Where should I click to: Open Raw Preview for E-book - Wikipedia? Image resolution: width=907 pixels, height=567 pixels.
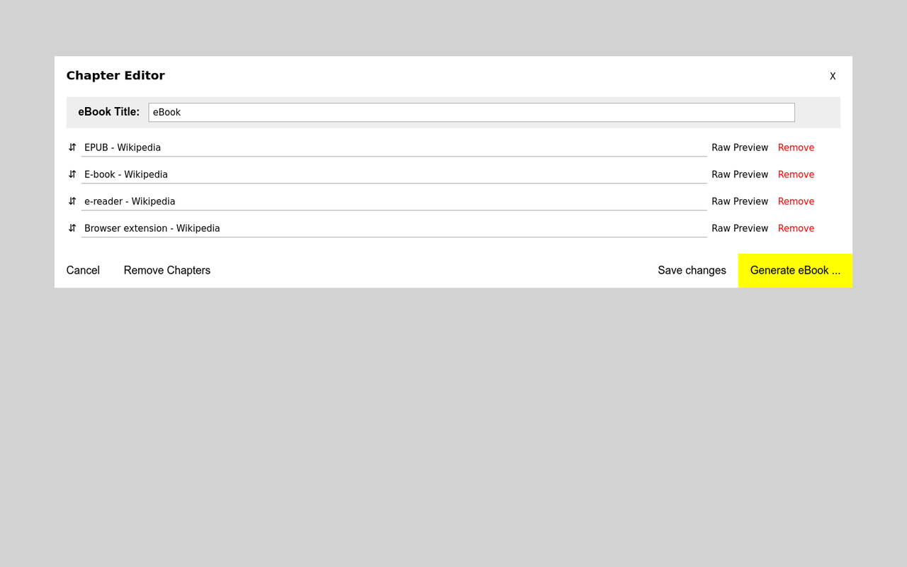(x=740, y=174)
